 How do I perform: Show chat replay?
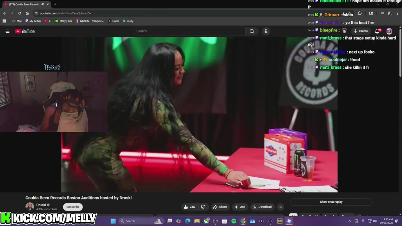tap(331, 202)
